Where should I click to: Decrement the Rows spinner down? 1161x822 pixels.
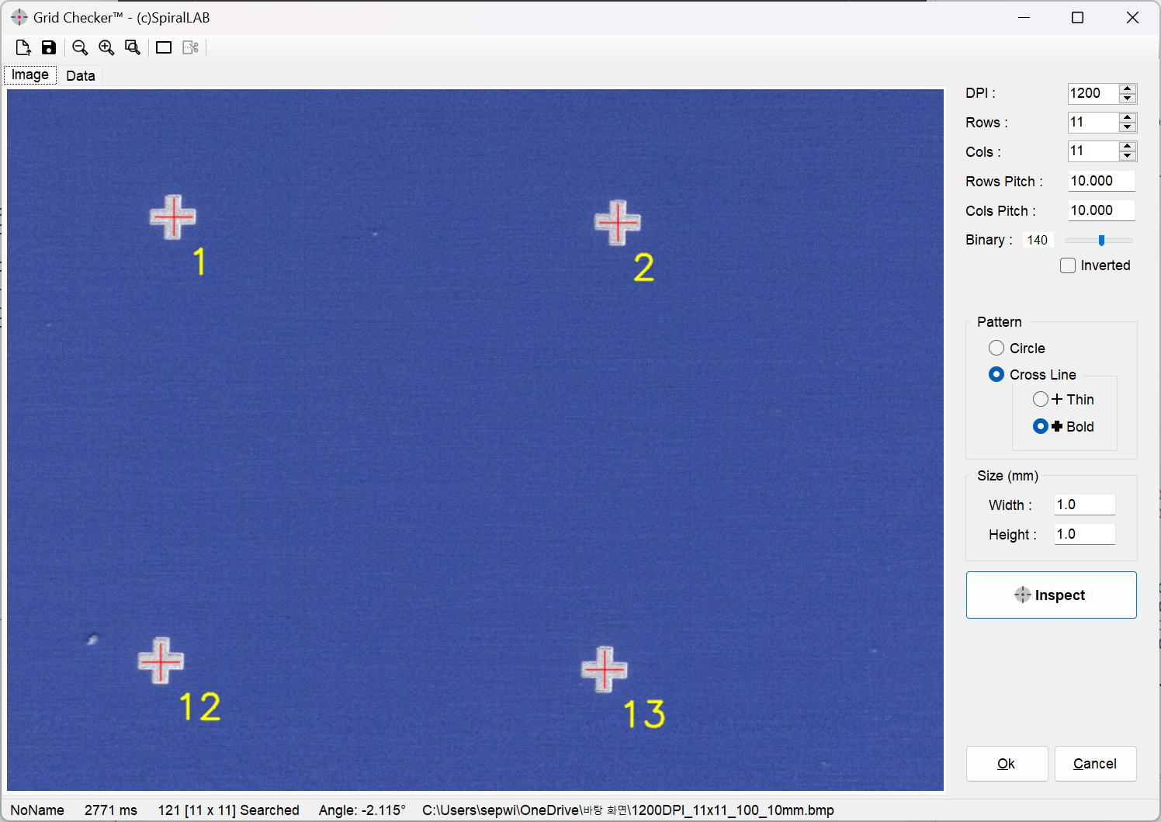click(x=1128, y=127)
